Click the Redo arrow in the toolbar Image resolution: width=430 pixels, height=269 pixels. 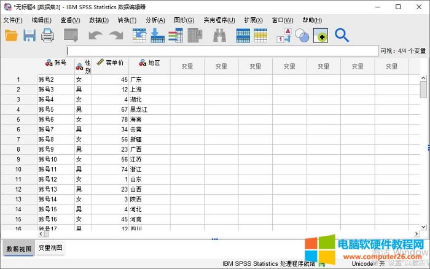(x=115, y=36)
